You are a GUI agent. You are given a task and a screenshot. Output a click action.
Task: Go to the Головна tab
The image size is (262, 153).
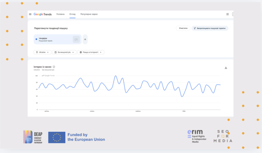coord(60,14)
